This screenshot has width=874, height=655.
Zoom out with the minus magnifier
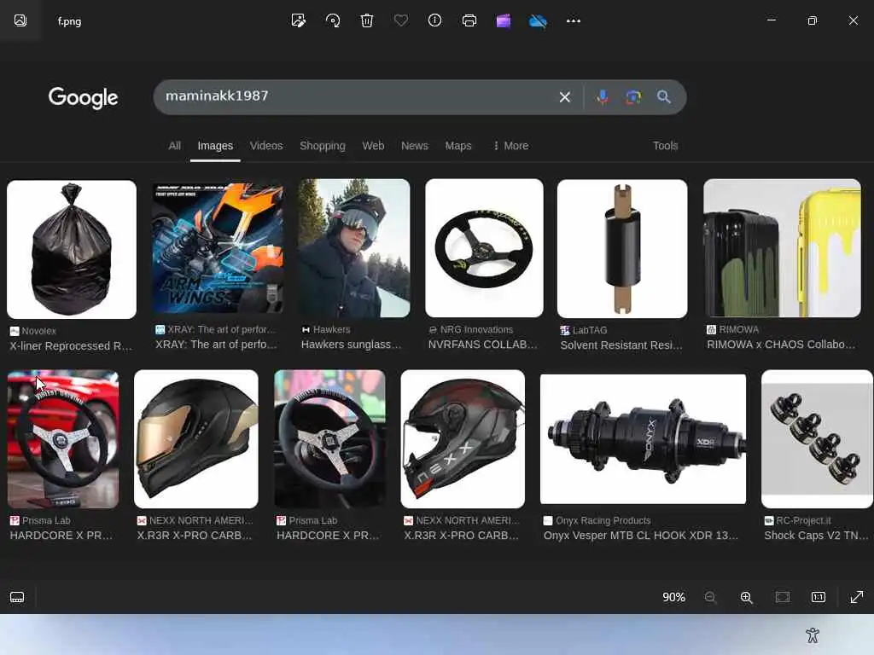coord(711,597)
